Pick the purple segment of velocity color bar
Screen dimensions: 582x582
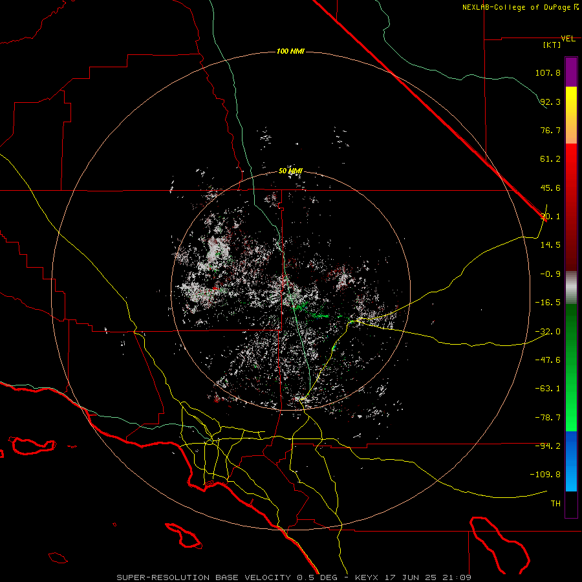[x=571, y=72]
